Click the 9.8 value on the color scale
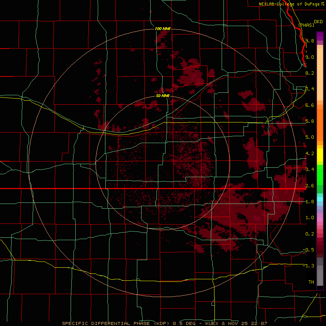Viewport: 326px width, 326px height. [310, 41]
